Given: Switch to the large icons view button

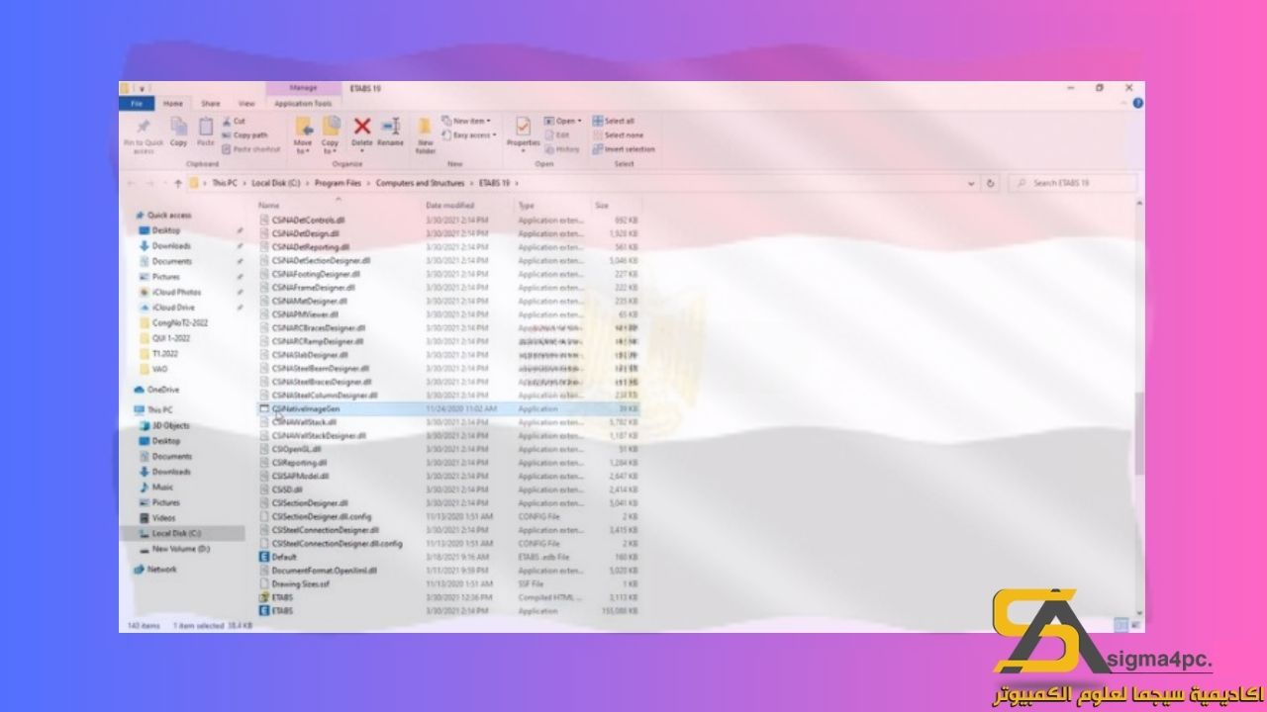Looking at the screenshot, I should (1135, 625).
